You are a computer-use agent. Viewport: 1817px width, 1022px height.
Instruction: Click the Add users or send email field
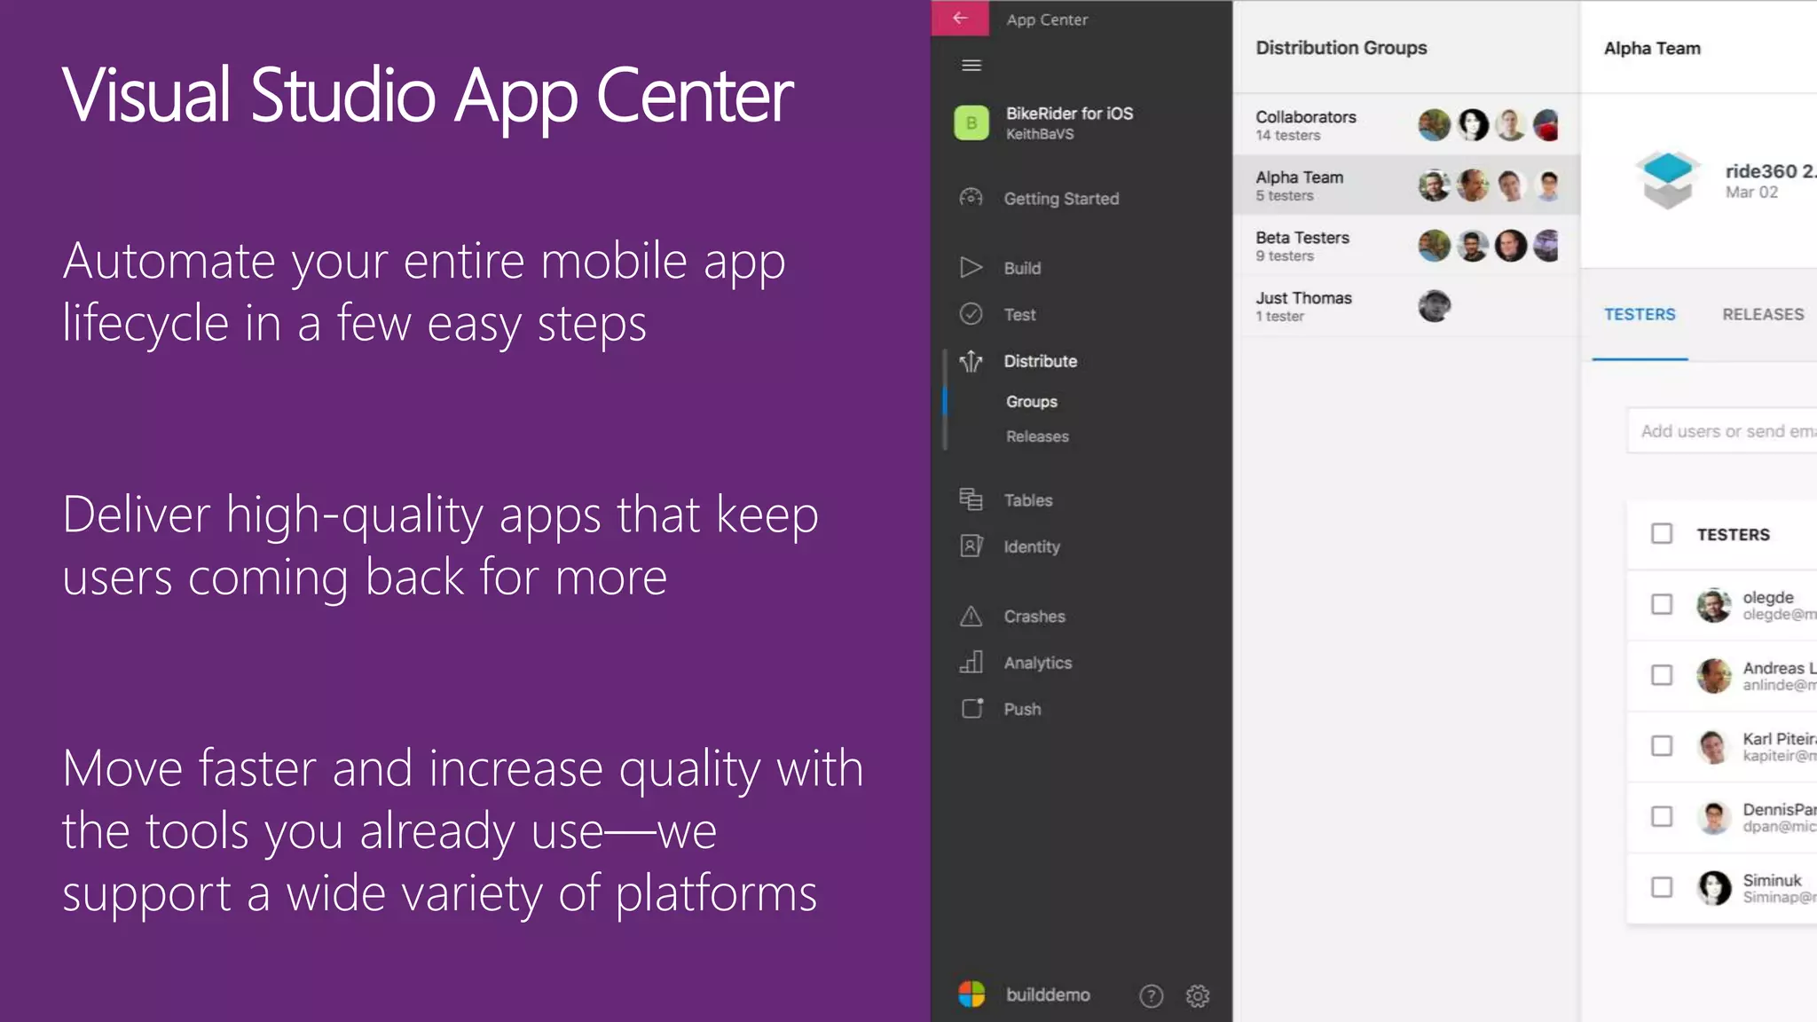click(1722, 431)
